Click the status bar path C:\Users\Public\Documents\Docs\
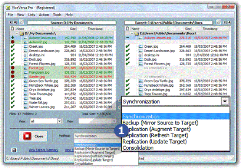The height and width of the screenshot is (168, 241). point(33,158)
